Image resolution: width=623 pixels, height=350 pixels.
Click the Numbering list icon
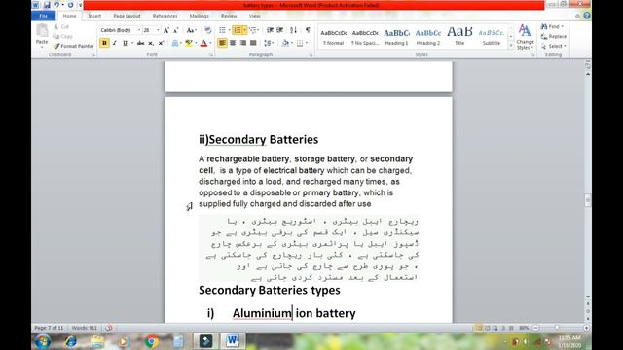click(238, 30)
